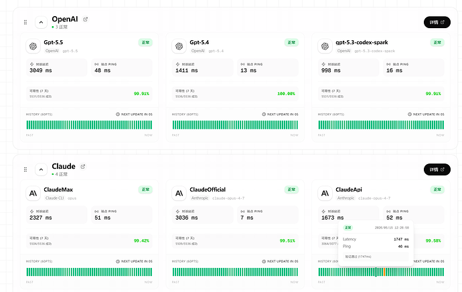This screenshot has width=462, height=292.
Task: Click the ClaudeMax green status badge
Action: click(145, 190)
